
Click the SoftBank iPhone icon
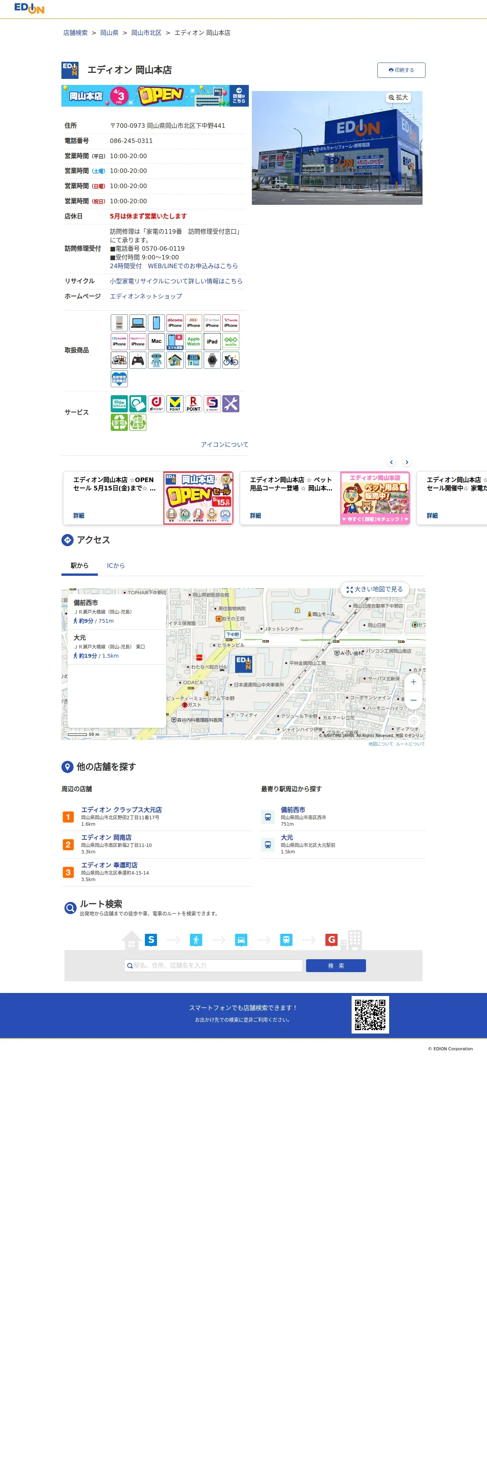pos(212,323)
